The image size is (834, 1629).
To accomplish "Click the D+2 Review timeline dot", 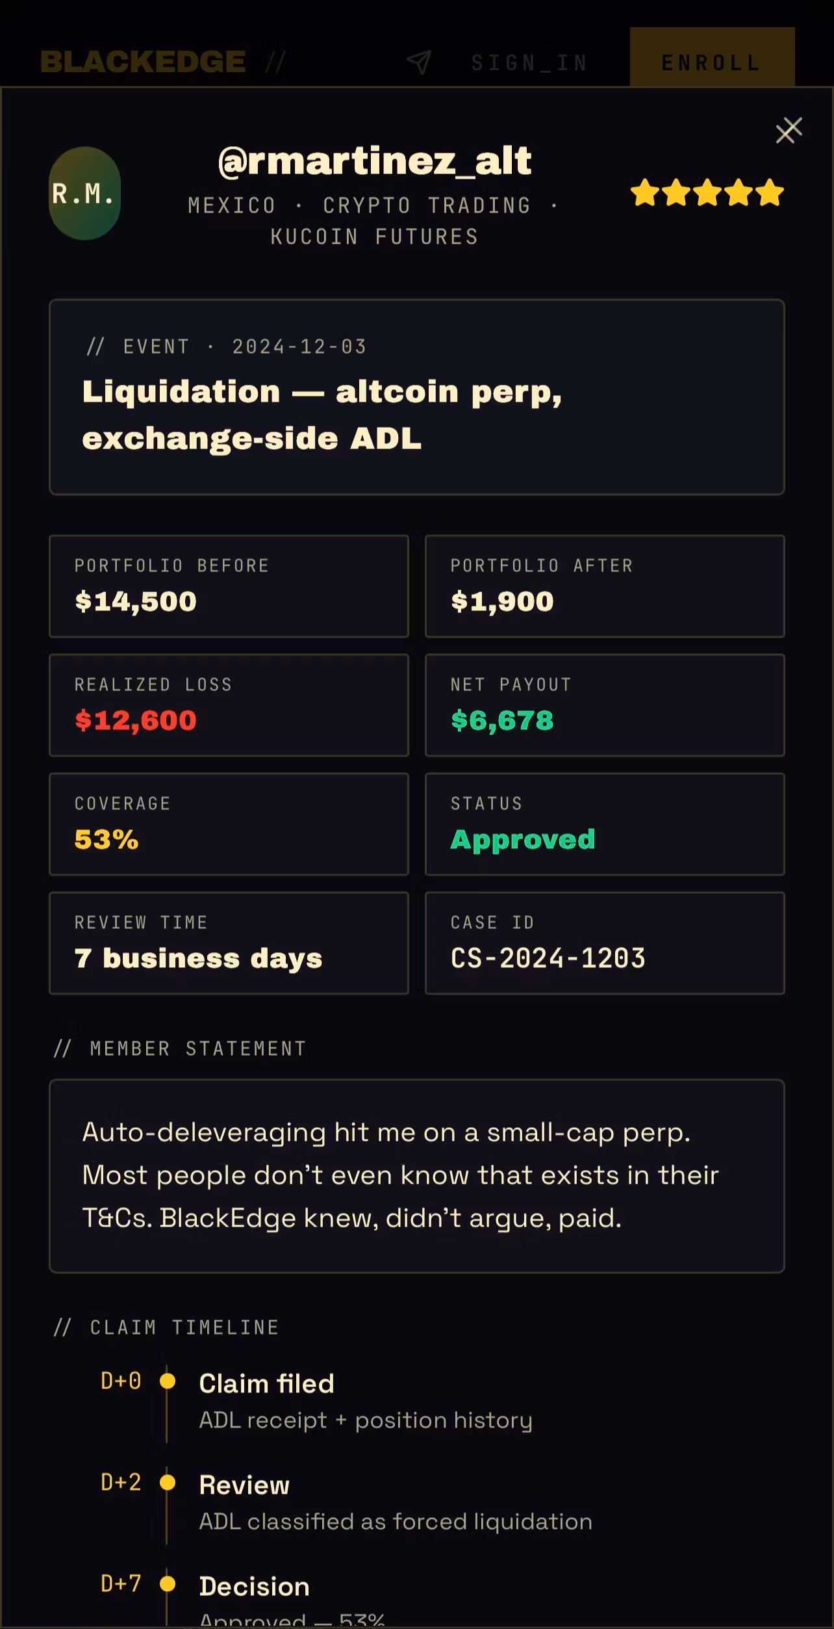I will click(x=168, y=1482).
